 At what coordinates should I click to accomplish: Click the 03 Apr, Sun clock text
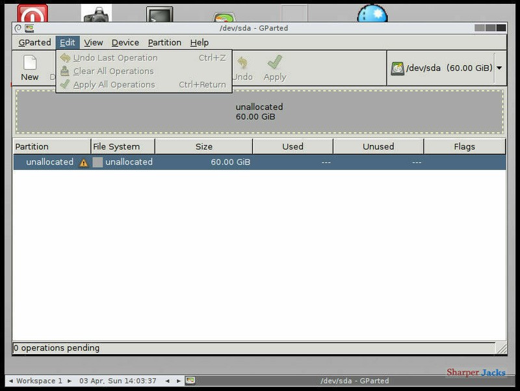tap(118, 381)
